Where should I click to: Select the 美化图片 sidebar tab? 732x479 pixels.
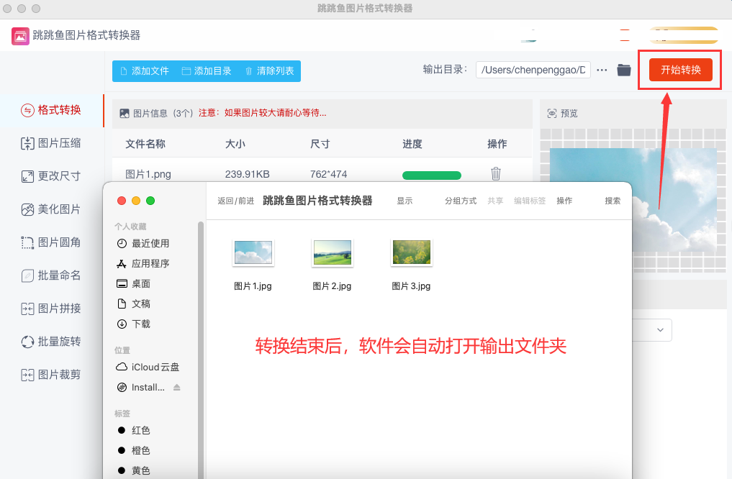pos(51,209)
